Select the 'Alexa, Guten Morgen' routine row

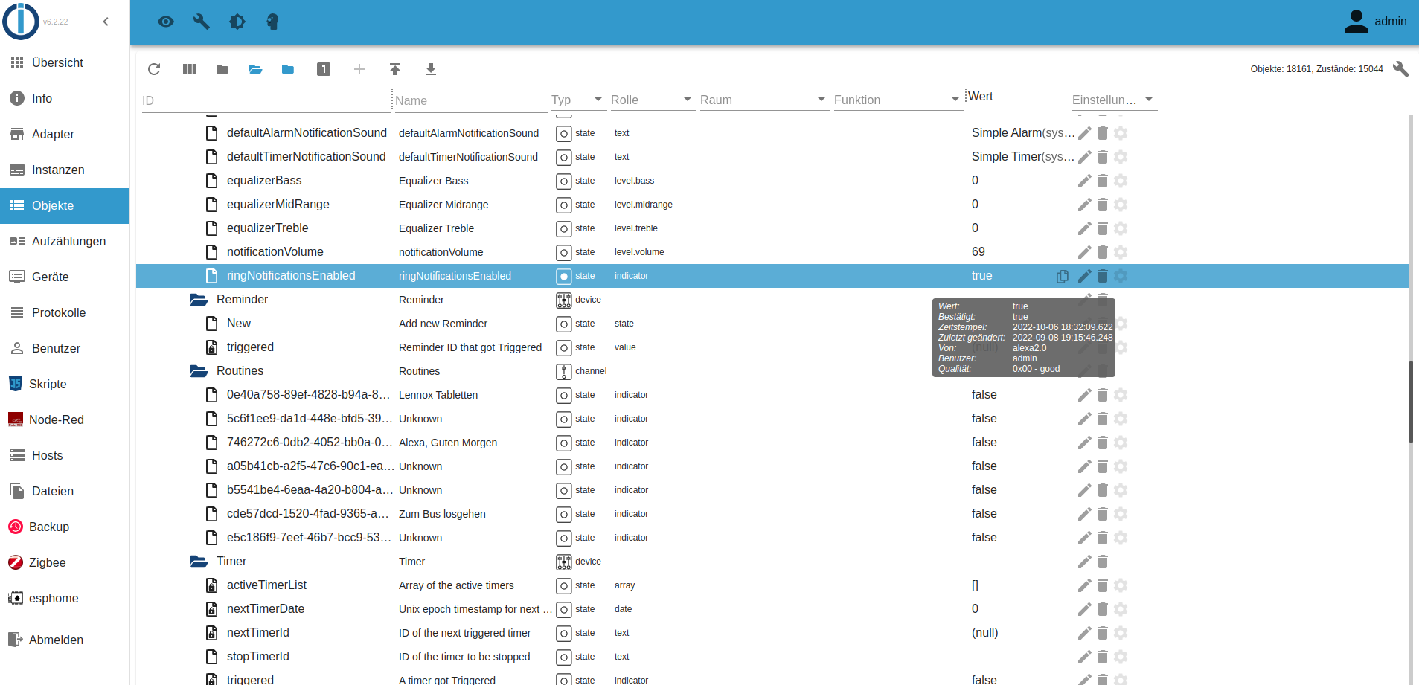[x=772, y=443]
